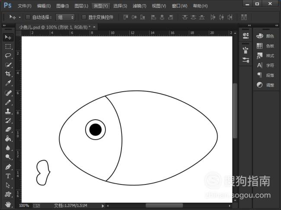Select the Hand tool
The width and height of the screenshot is (281, 210).
(8, 204)
